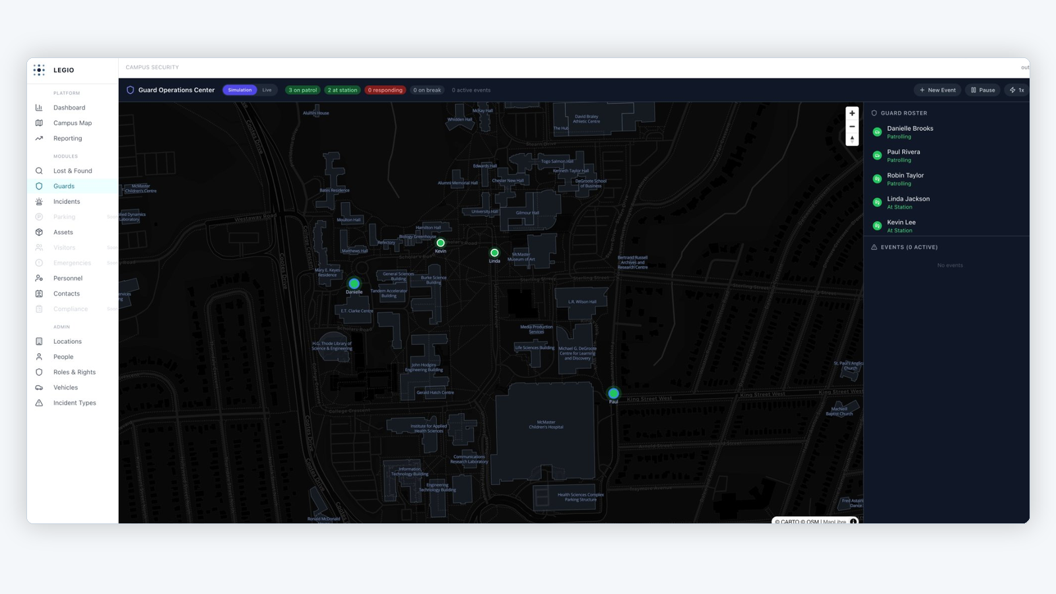Image resolution: width=1056 pixels, height=594 pixels.
Task: Click the 2 at station badge
Action: coord(343,90)
